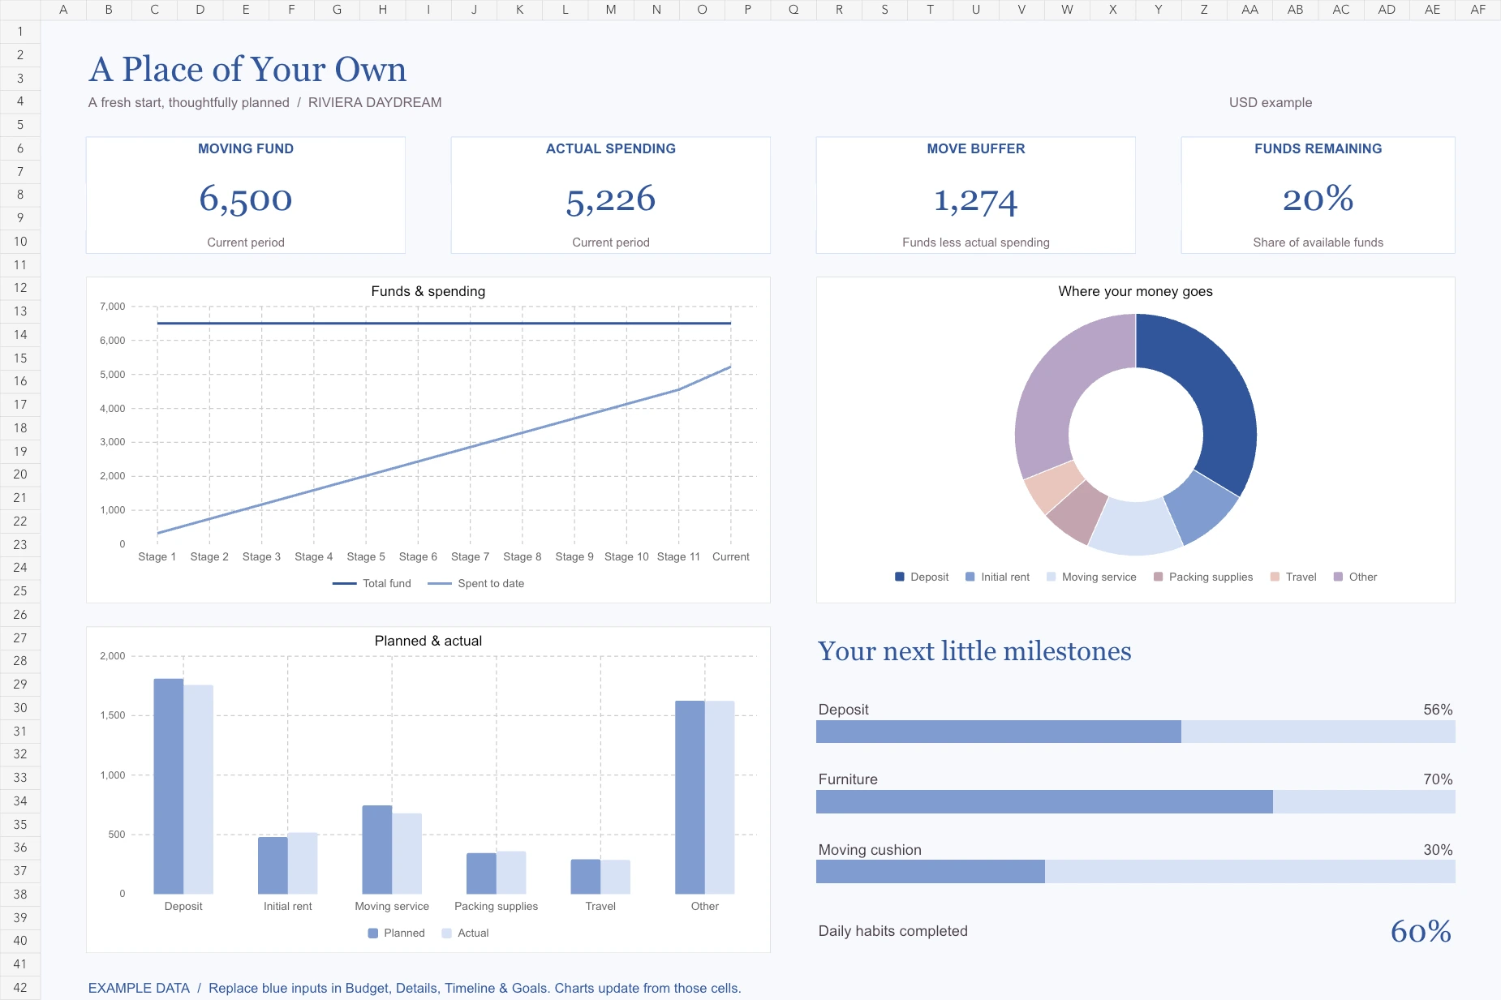This screenshot has width=1501, height=1000.
Task: Select the 5,226 actual spending value
Action: click(611, 200)
